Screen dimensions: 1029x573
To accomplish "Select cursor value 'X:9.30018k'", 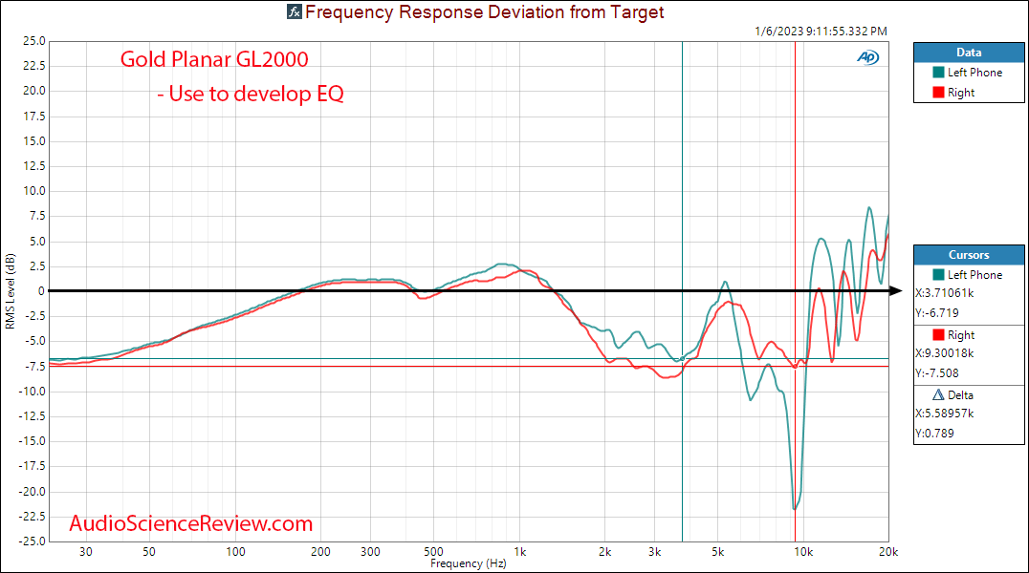I will coord(944,352).
